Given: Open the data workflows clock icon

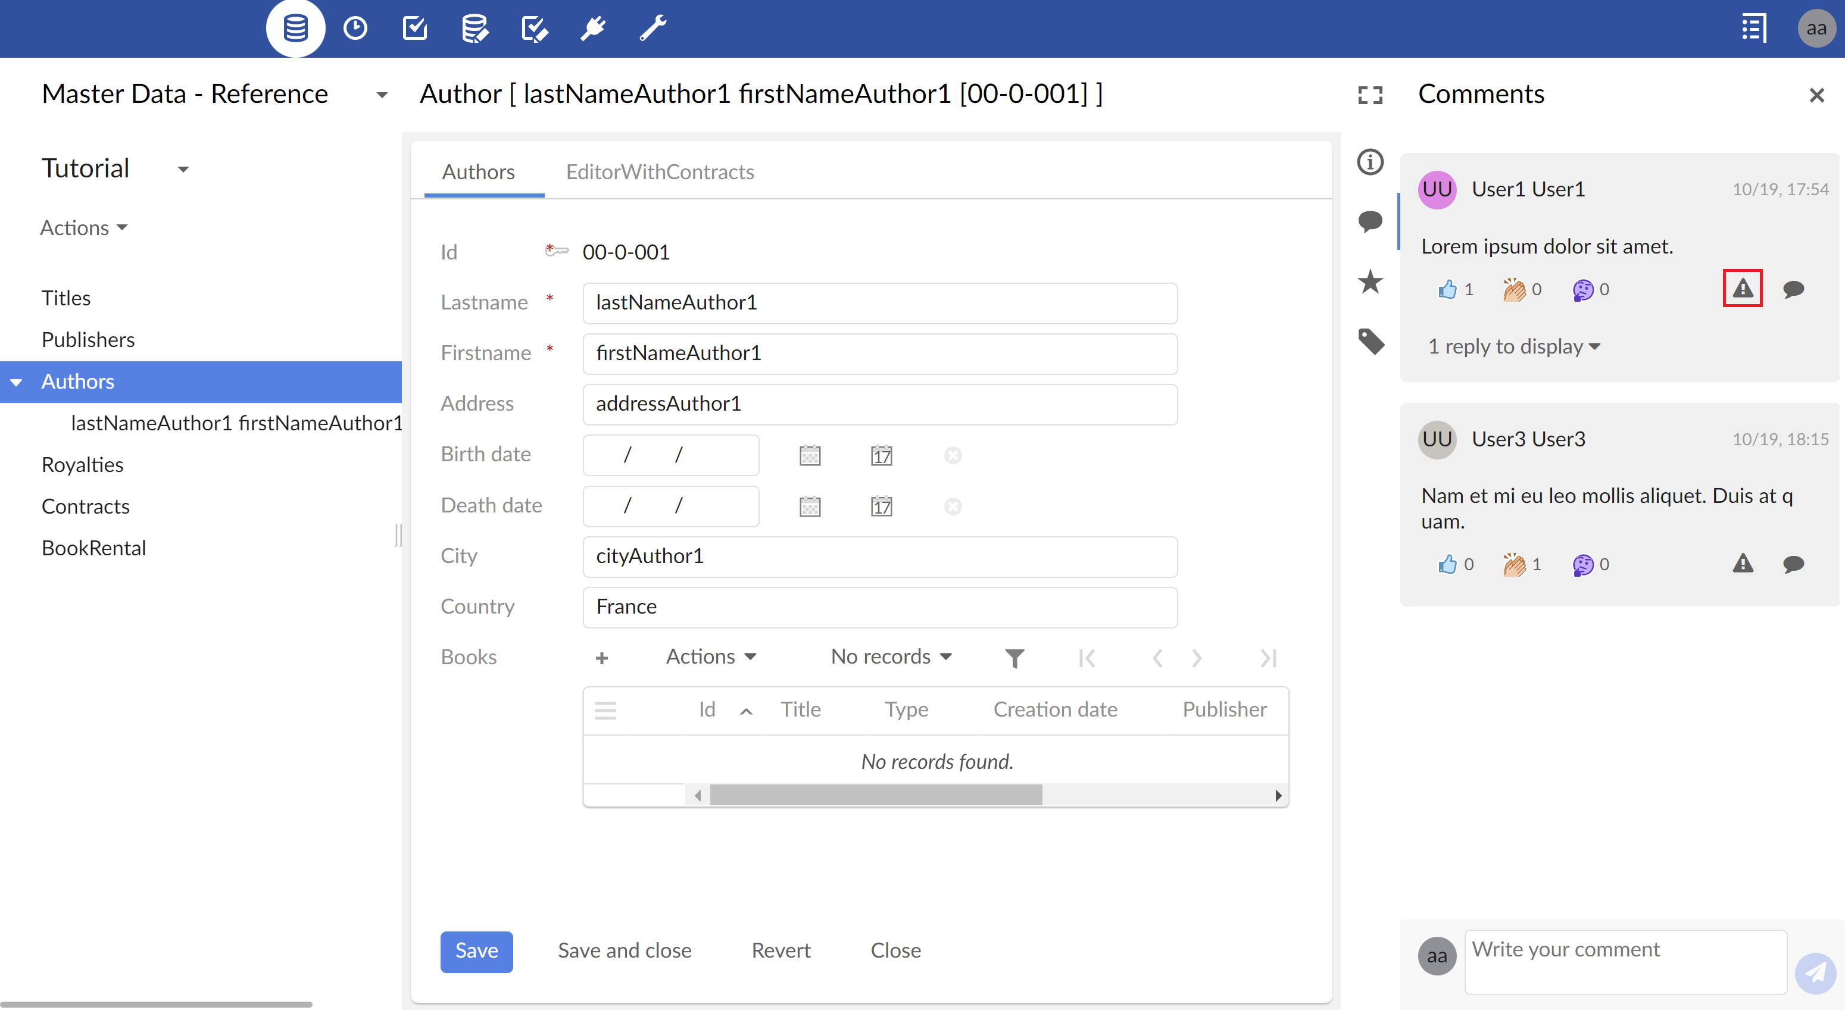Looking at the screenshot, I should click(355, 29).
